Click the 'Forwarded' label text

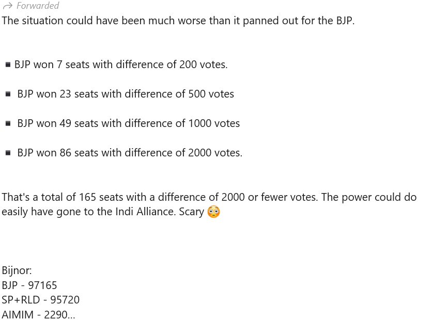[38, 6]
